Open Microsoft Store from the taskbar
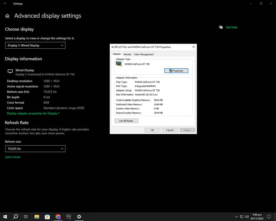The width and height of the screenshot is (276, 221). point(47,217)
